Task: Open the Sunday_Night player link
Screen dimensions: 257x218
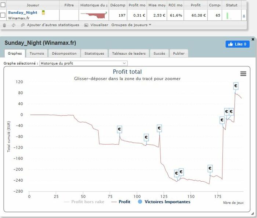Action: tap(23, 12)
